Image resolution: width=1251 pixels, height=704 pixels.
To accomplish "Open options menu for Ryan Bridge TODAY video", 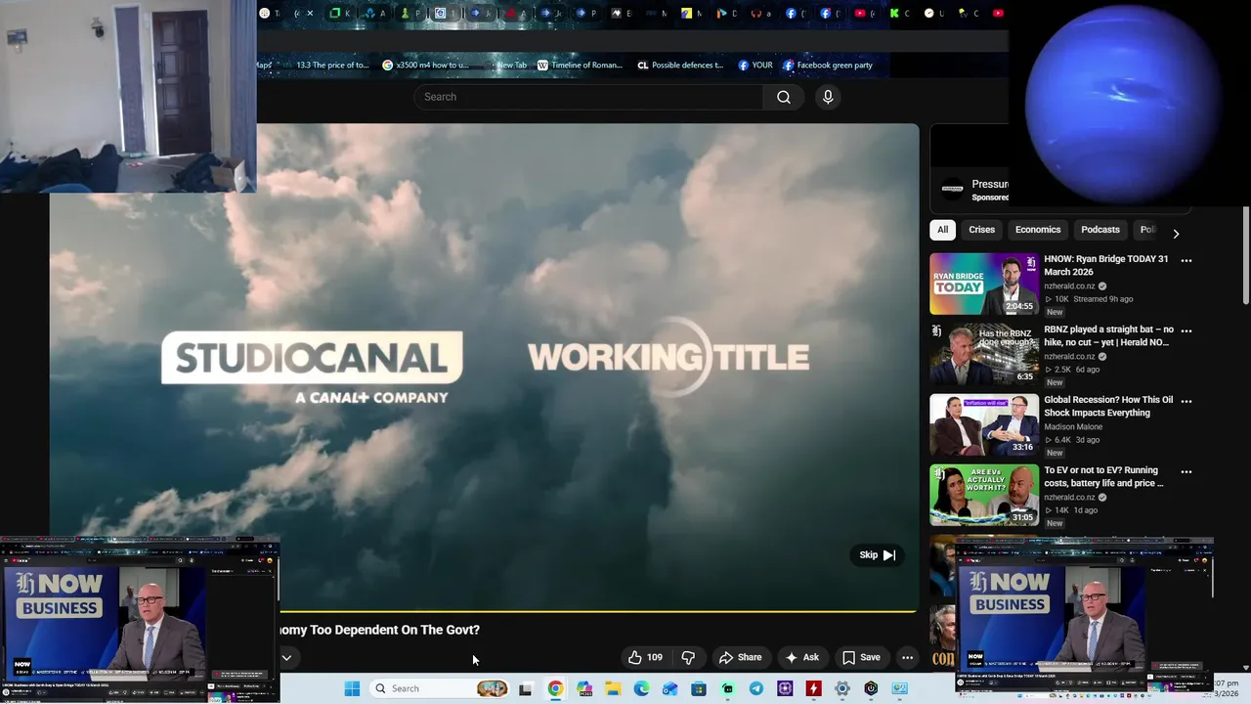I will pos(1186,261).
